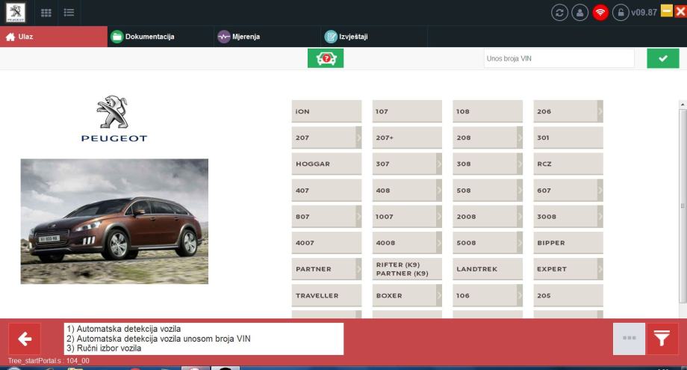Click the refresh sync circular icon
This screenshot has width=687, height=370.
coord(559,12)
